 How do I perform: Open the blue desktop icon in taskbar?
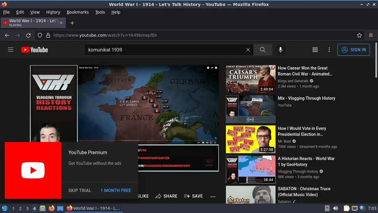(60, 208)
